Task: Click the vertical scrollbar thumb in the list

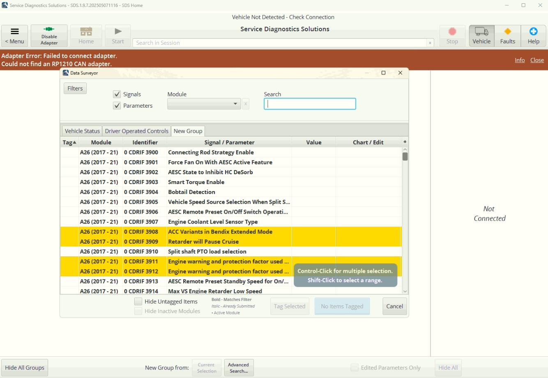Action: [405, 156]
